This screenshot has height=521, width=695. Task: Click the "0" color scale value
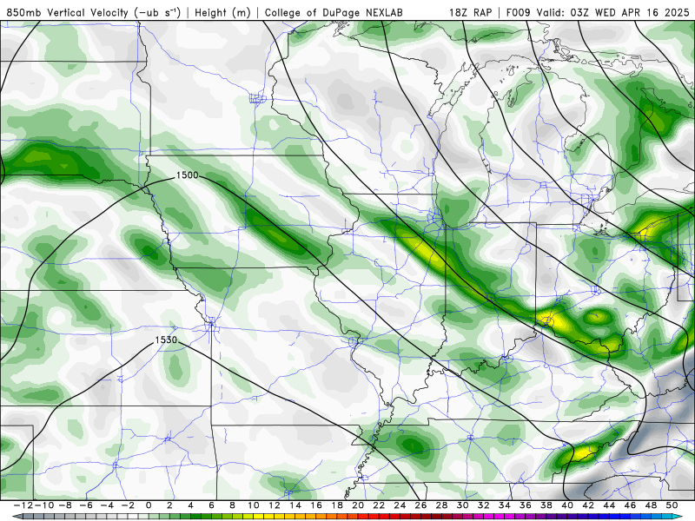click(149, 505)
